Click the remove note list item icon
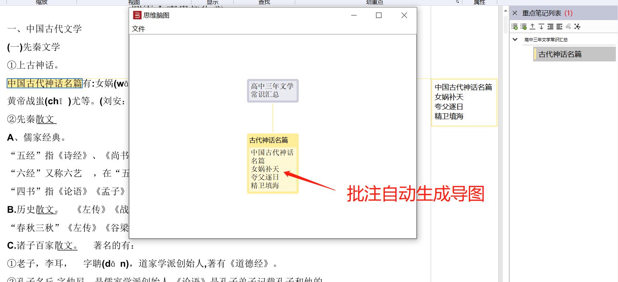This screenshot has height=282, width=618. point(523,27)
